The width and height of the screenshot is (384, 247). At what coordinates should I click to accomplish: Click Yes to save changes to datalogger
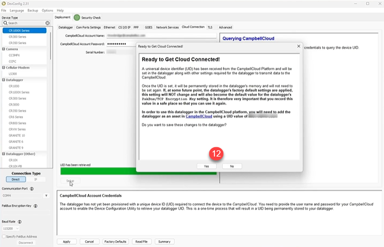[206, 166]
